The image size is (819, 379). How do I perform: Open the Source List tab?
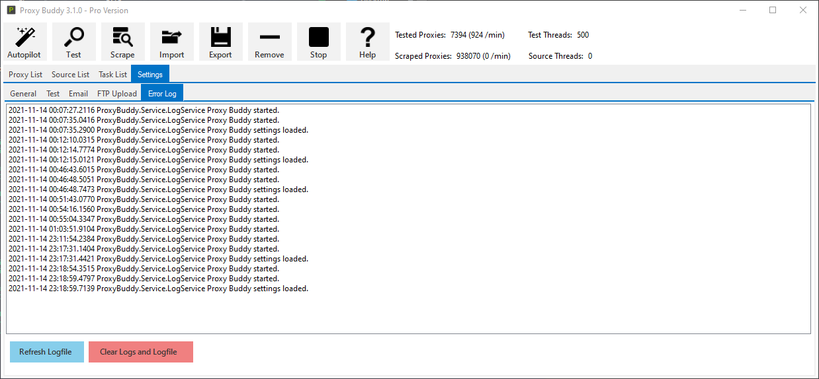[70, 75]
